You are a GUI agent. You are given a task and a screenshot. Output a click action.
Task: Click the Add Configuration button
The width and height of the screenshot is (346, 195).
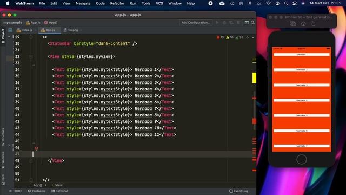coord(196,23)
